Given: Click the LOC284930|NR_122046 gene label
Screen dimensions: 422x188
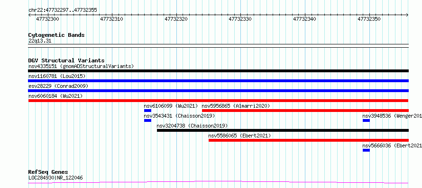Looking at the screenshot, I should (55, 178).
